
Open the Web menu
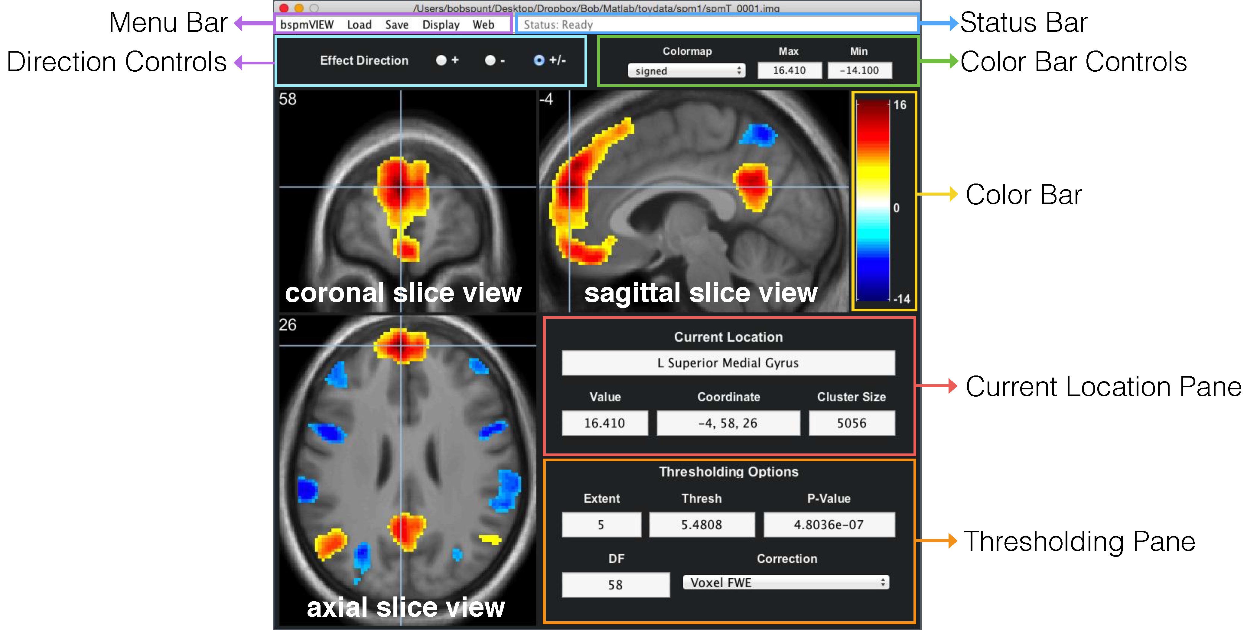483,24
